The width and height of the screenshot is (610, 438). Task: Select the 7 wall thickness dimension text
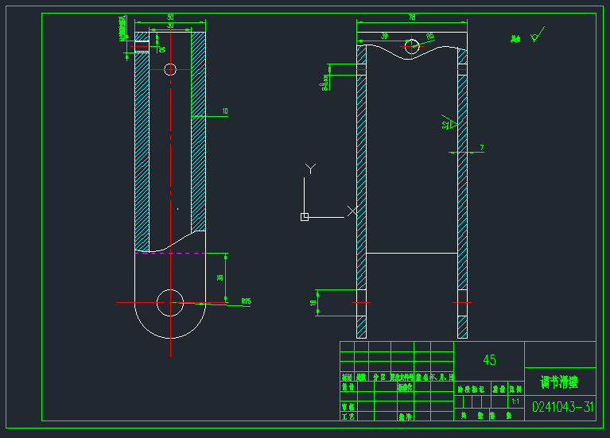tap(482, 147)
